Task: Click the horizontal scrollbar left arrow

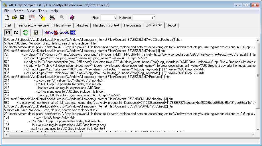Action: point(6,135)
